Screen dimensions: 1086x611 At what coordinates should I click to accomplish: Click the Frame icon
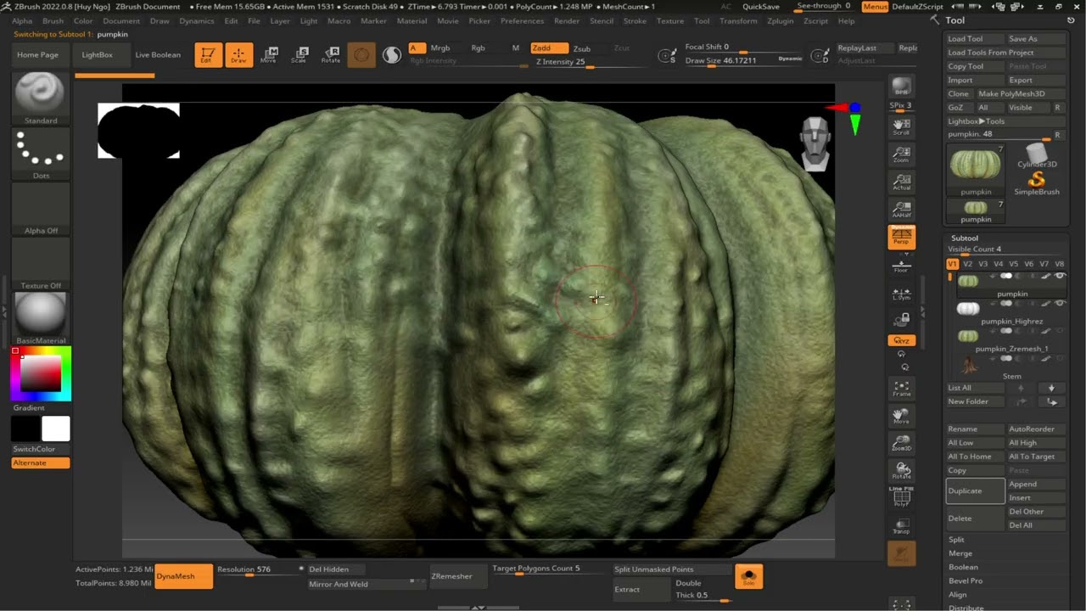coord(901,389)
